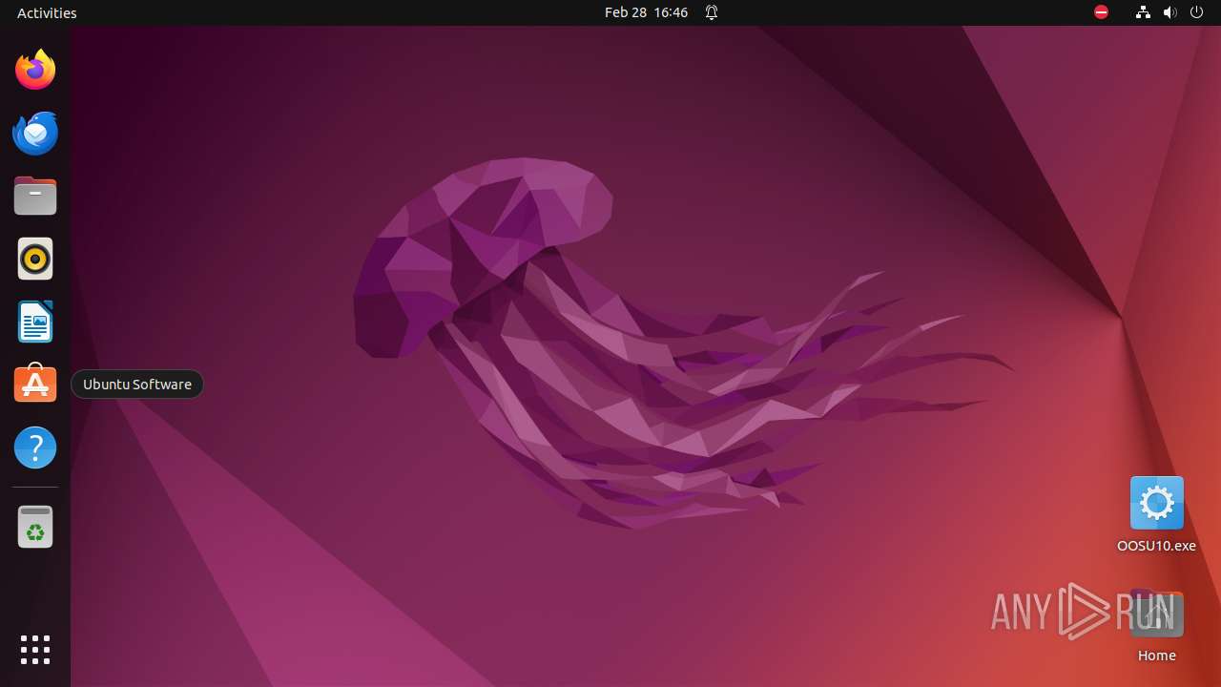Click the notification bell icon
Viewport: 1221px width, 687px height.
pos(712,12)
